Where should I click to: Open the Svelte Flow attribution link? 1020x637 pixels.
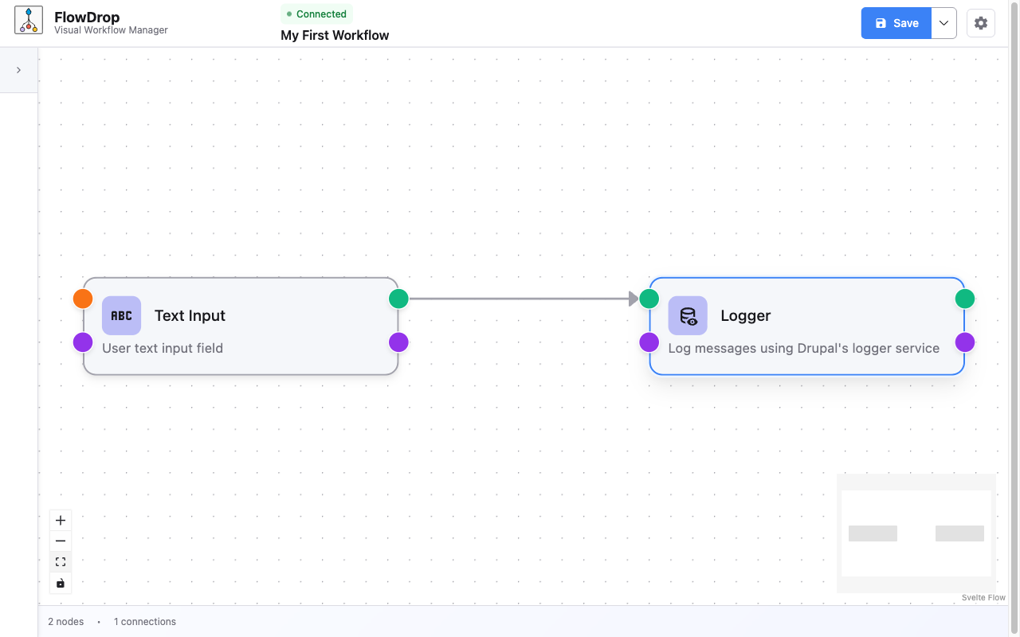[983, 597]
